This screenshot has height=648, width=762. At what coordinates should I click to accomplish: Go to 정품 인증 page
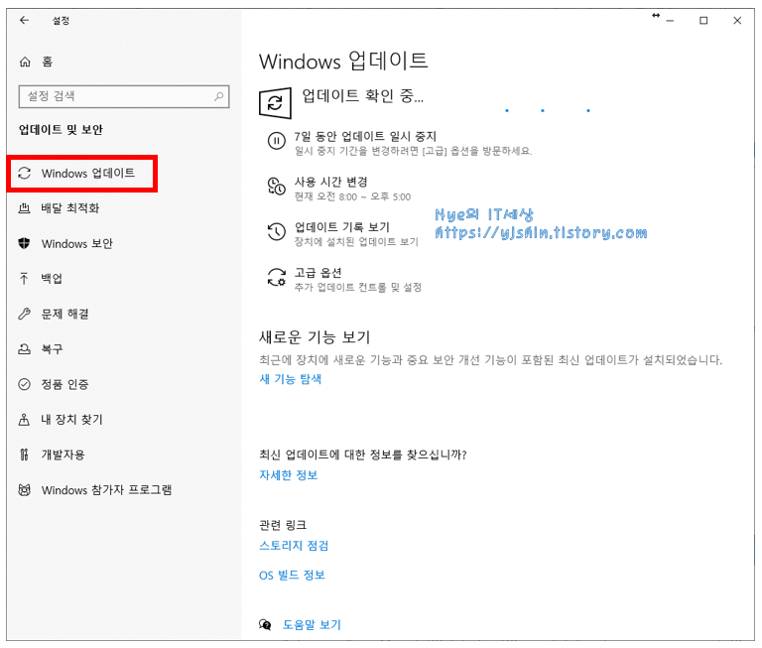64,384
